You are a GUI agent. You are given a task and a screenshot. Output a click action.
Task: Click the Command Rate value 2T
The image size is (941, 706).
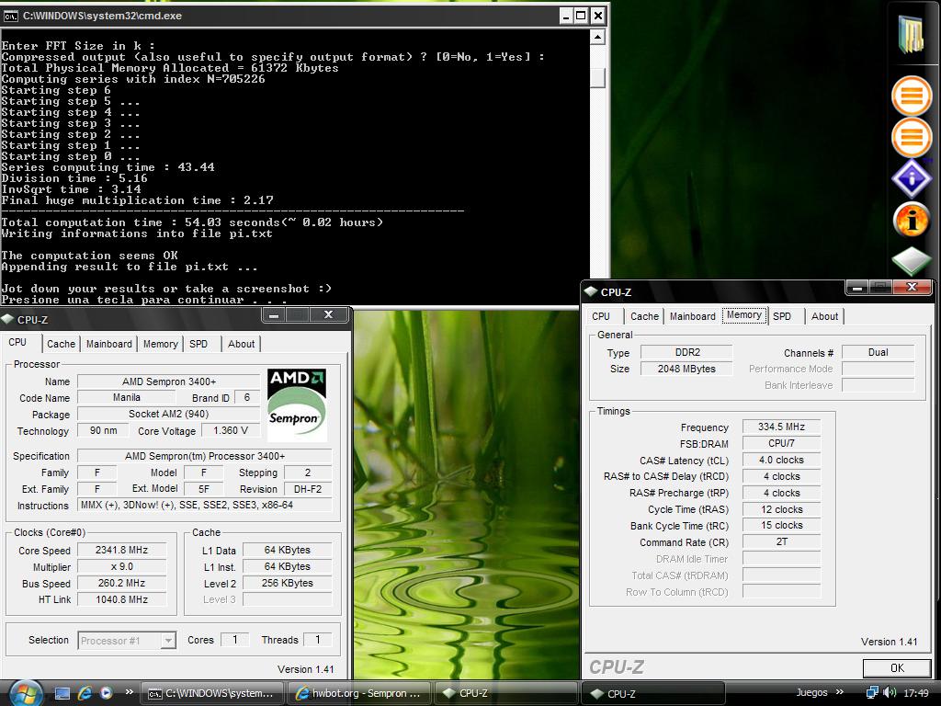pyautogui.click(x=781, y=541)
